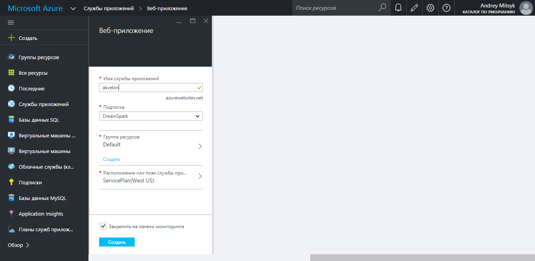Click Application Insights text in sidebar
The width and height of the screenshot is (535, 261).
point(41,214)
